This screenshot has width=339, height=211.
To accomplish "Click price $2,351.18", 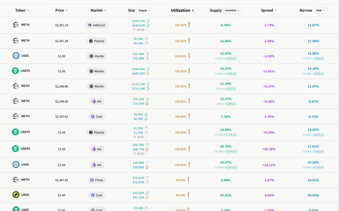I will click(x=62, y=25).
